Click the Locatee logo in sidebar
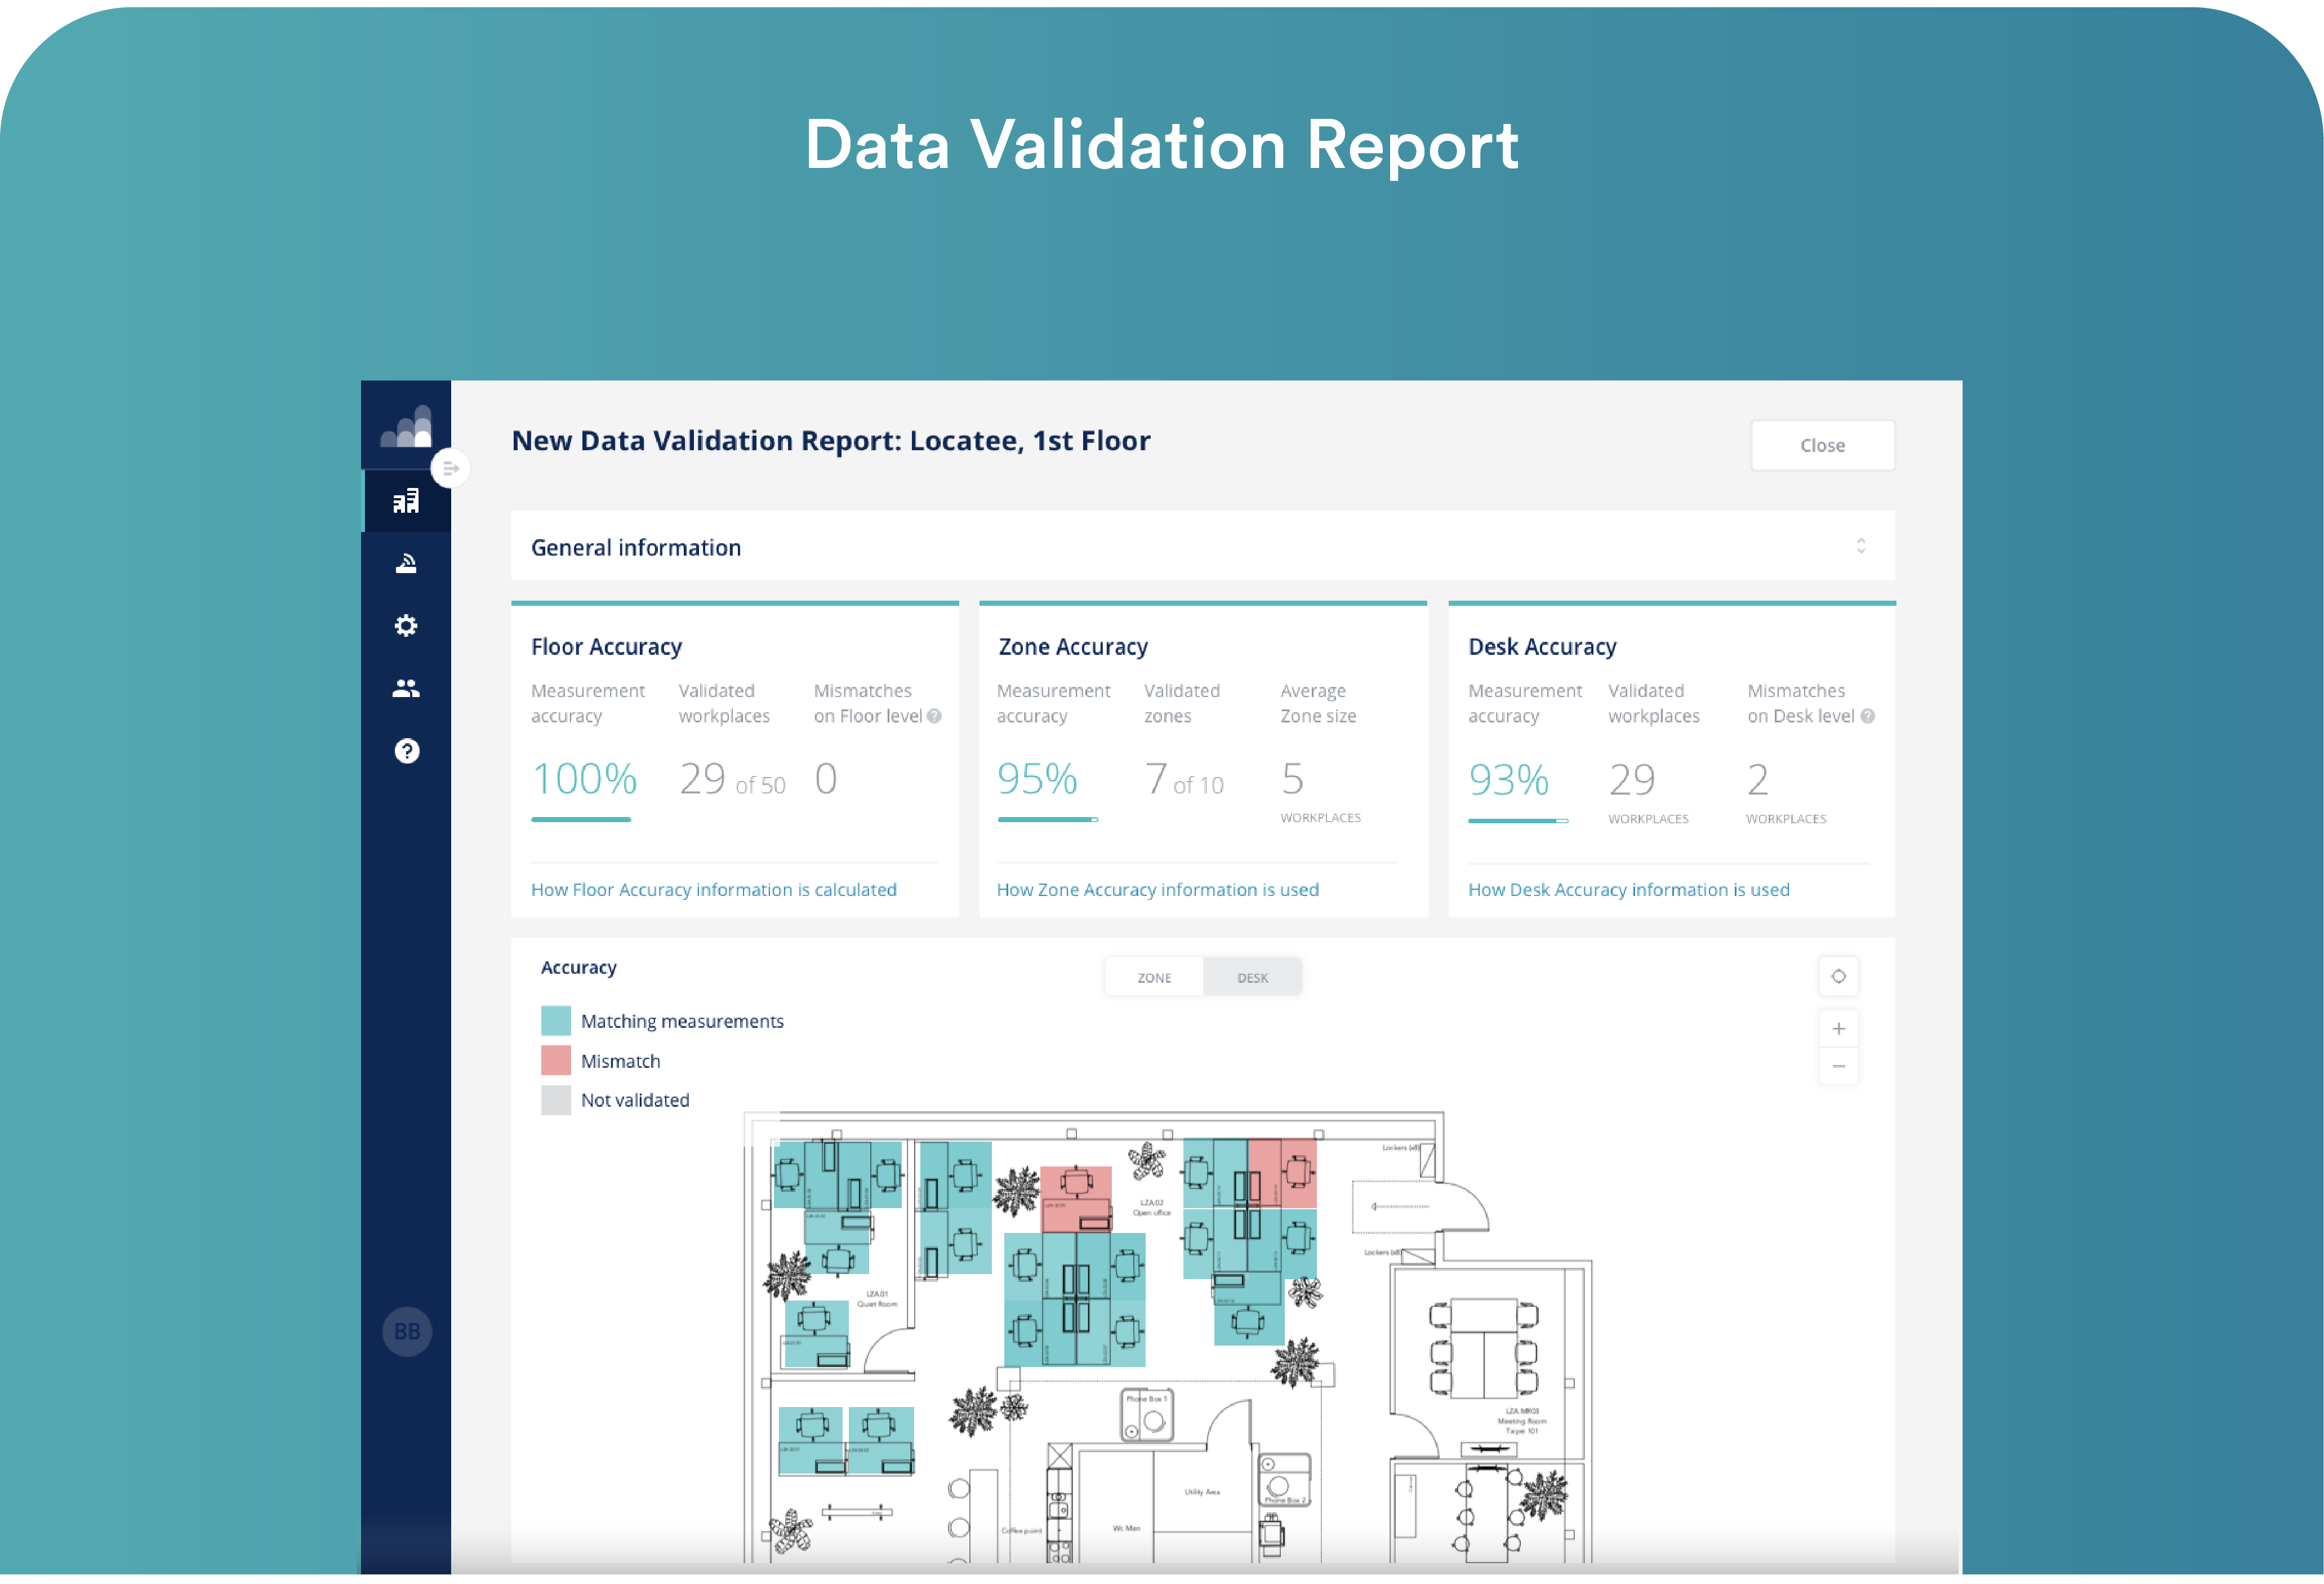 tap(406, 427)
